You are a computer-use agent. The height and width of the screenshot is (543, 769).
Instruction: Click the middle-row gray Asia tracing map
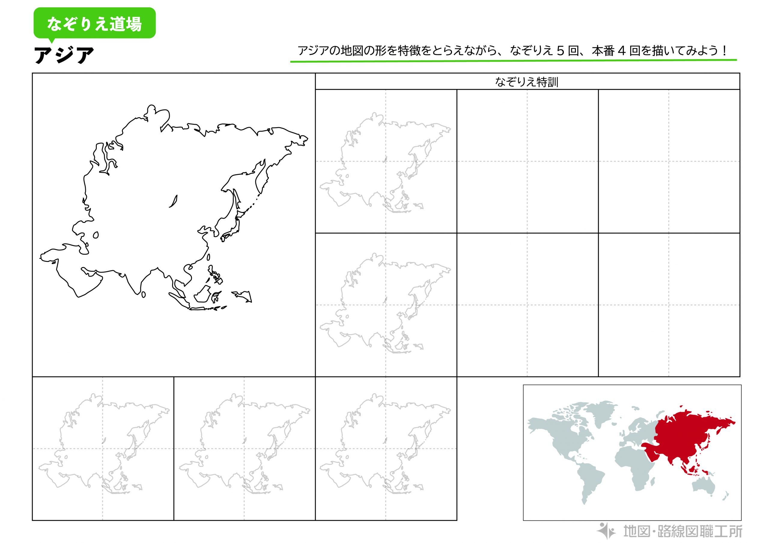coord(385,304)
